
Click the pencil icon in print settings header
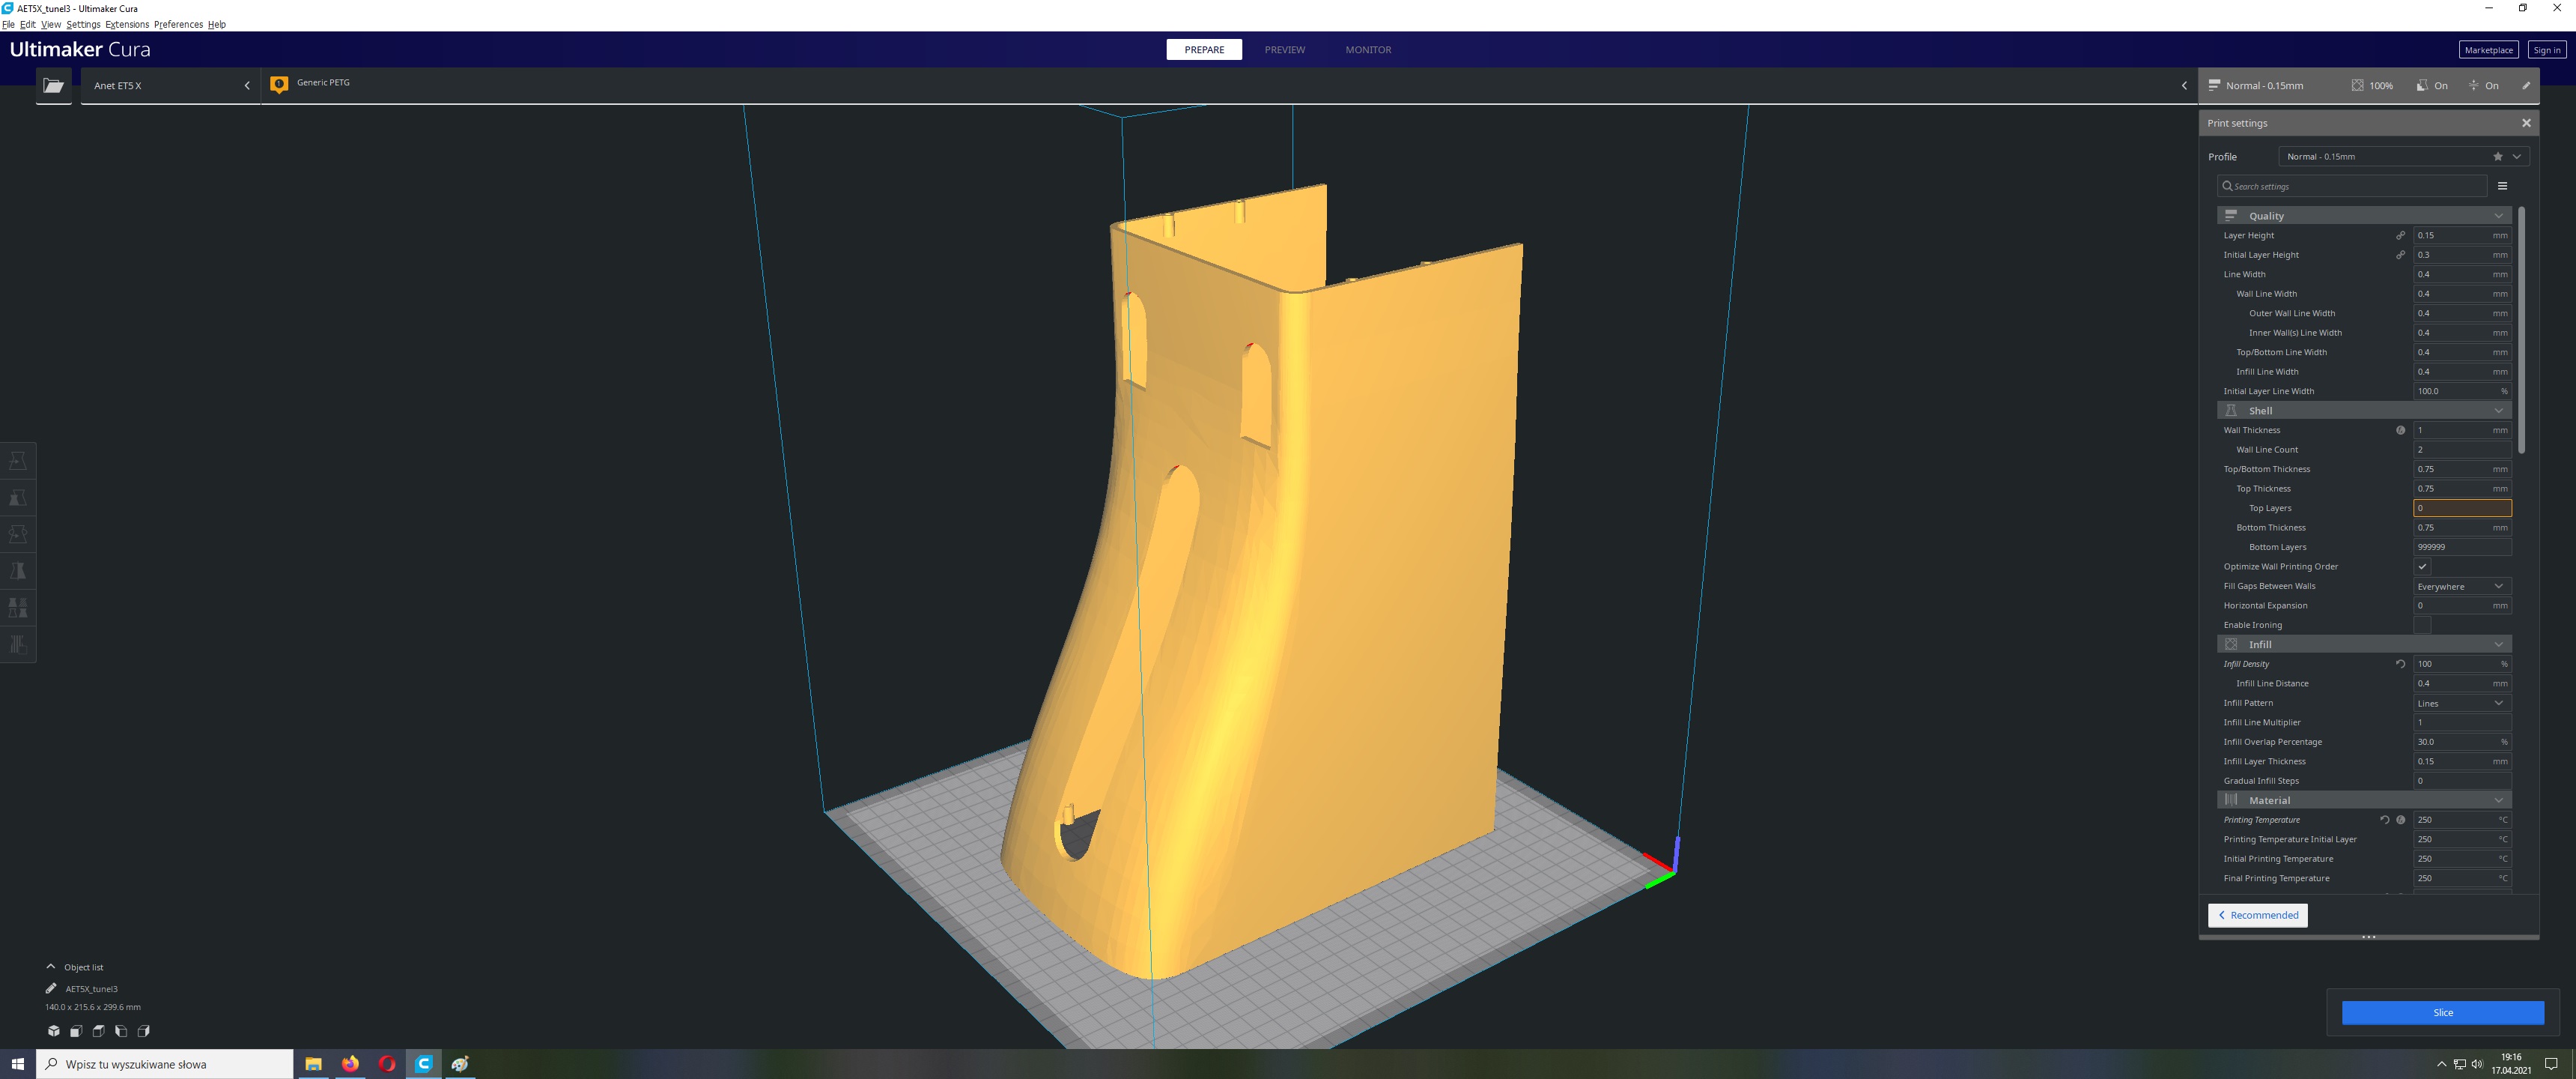pyautogui.click(x=2525, y=85)
